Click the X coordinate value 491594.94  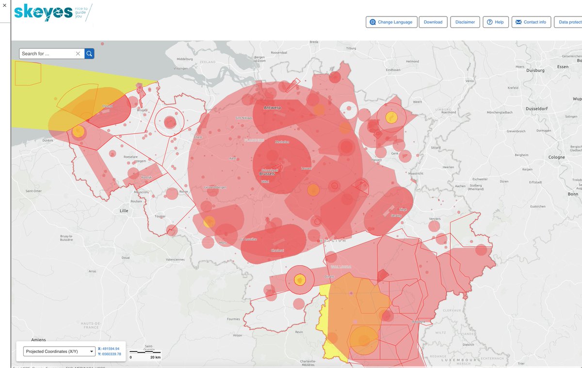point(111,349)
